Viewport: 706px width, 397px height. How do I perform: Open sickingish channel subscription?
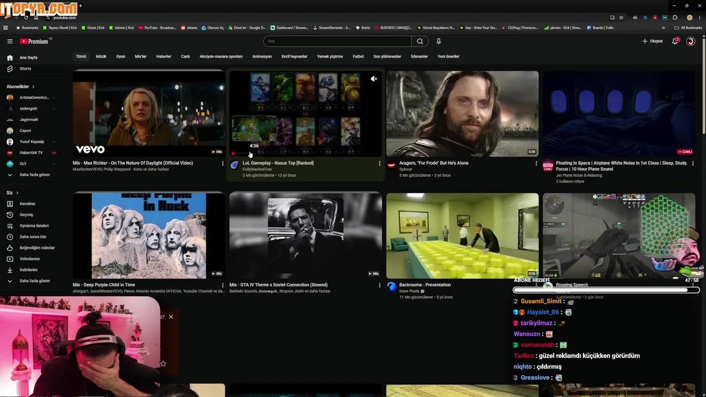point(29,109)
